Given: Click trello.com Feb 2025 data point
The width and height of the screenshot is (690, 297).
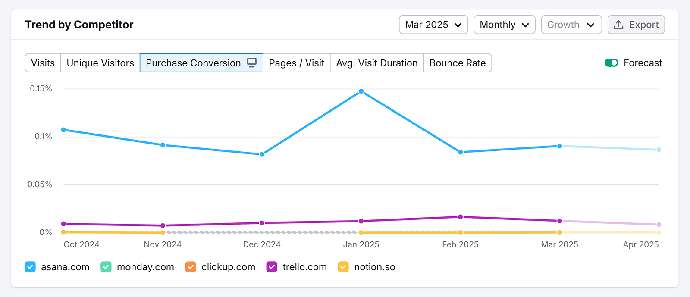Looking at the screenshot, I should (x=461, y=217).
